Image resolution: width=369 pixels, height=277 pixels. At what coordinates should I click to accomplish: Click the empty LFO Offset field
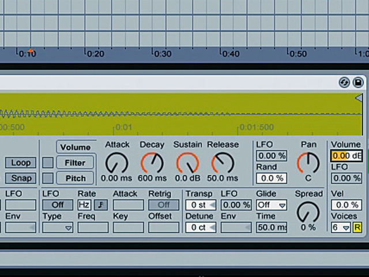[164, 227]
